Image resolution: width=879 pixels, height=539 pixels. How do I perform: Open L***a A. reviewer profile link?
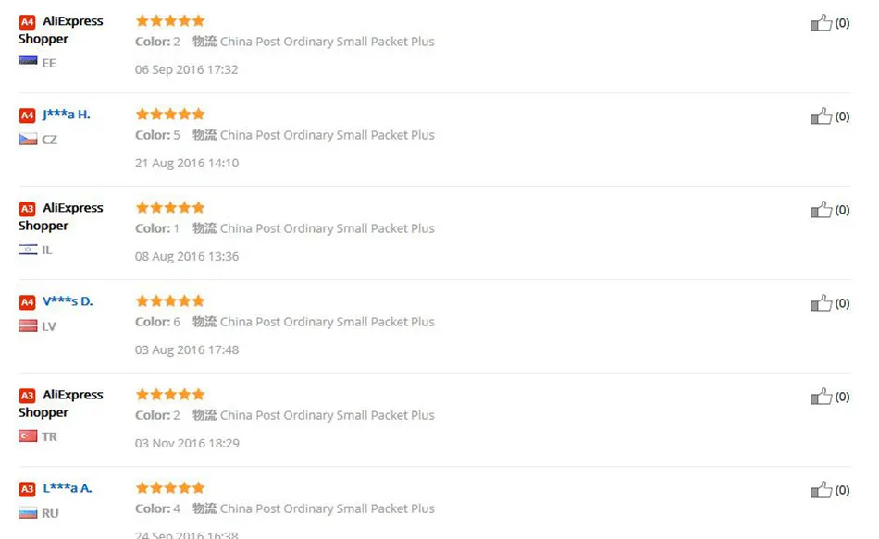(x=68, y=488)
